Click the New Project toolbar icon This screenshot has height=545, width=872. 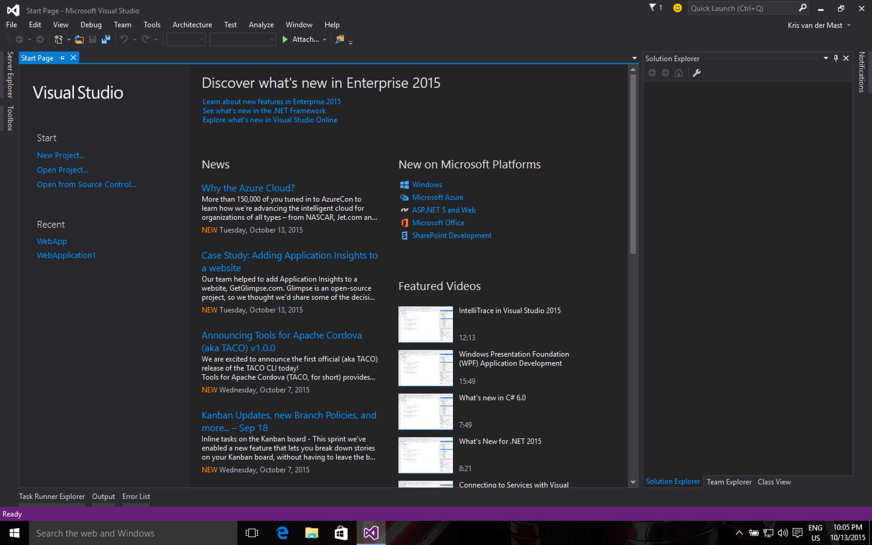tap(58, 39)
